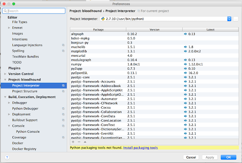This screenshot has height=163, width=242.
Task: Click the per-project icon beside Spelling
Action: pyautogui.click(x=63, y=51)
